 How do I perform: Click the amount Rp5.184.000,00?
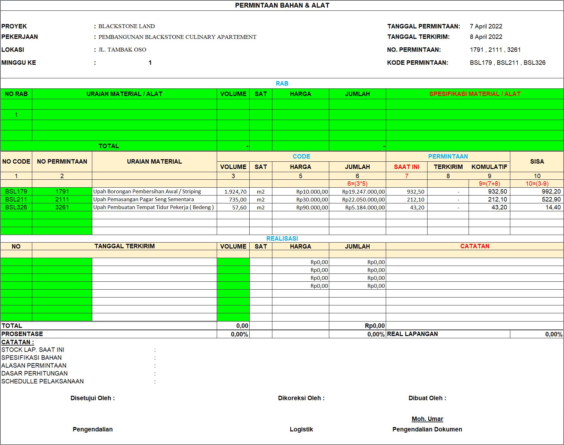[x=365, y=207]
